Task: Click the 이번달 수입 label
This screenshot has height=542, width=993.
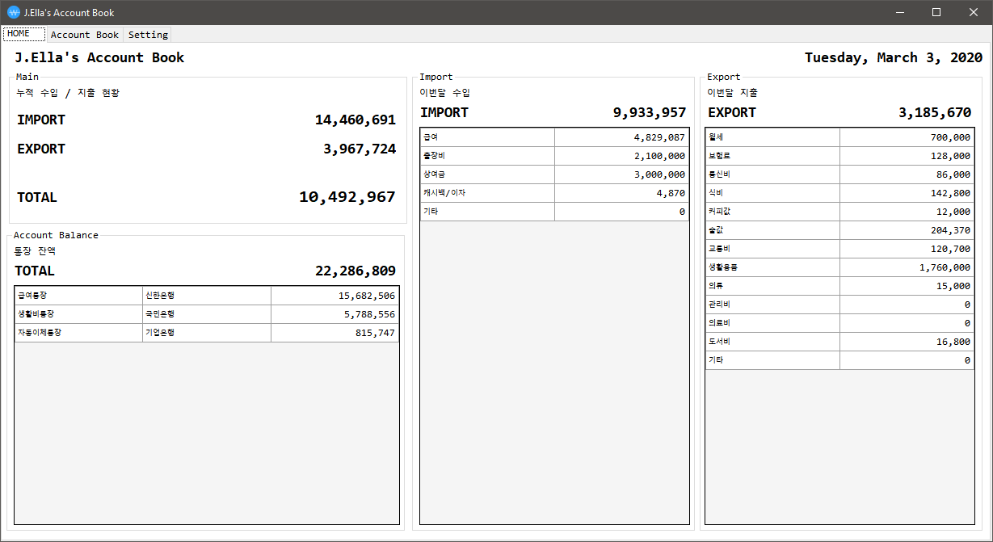Action: [x=445, y=93]
